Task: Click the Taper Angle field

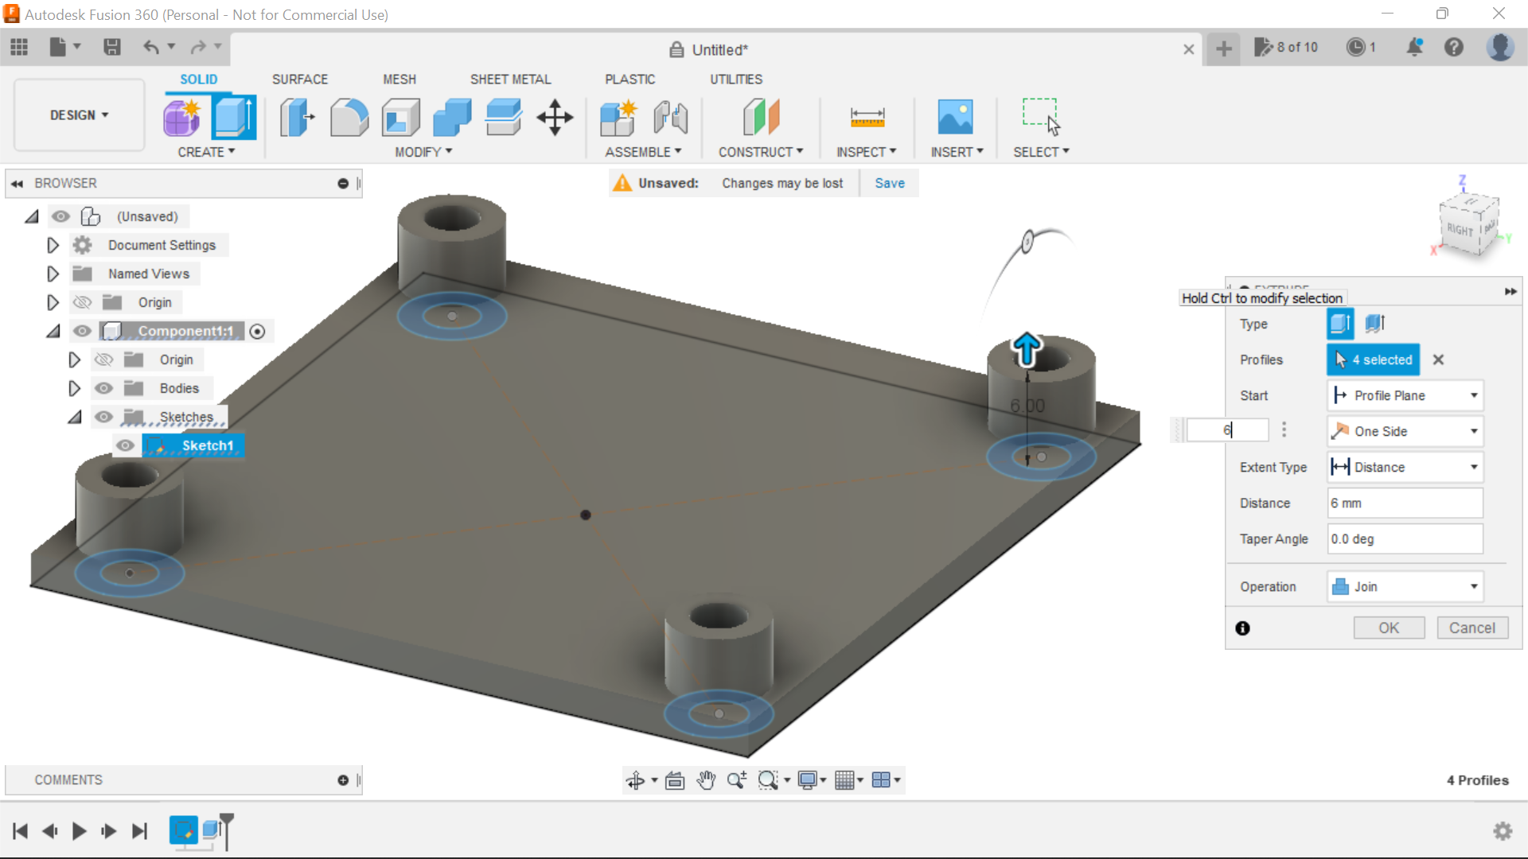Action: [x=1405, y=539]
